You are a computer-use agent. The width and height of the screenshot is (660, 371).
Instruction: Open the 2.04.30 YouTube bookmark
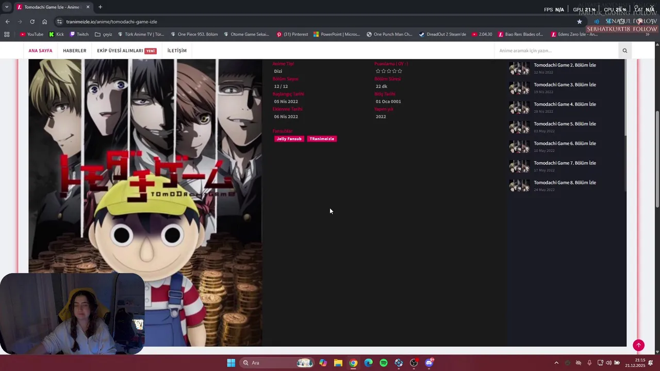tap(482, 35)
